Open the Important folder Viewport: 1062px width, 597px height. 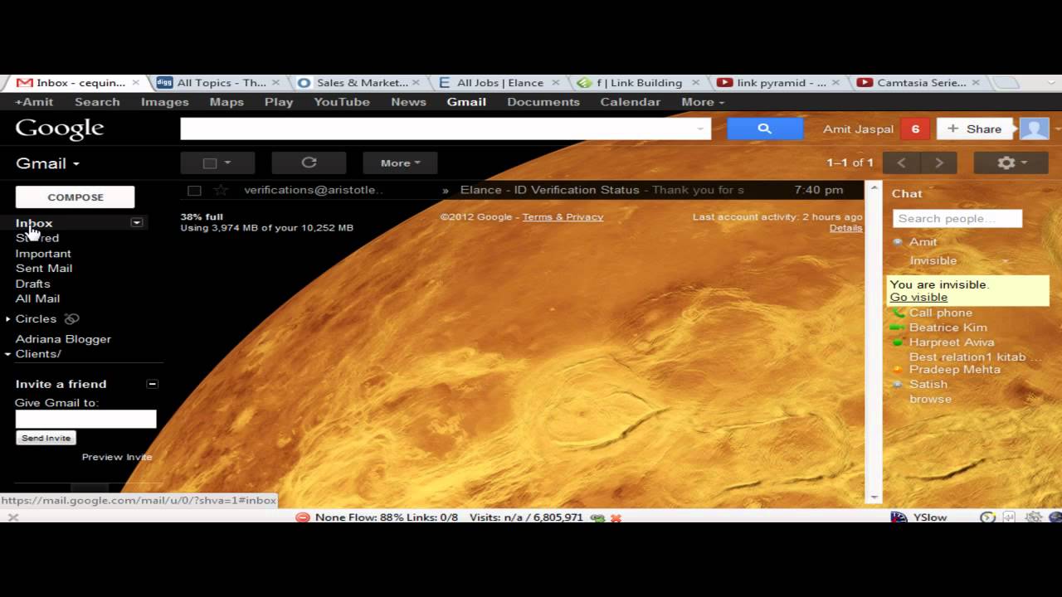tap(43, 253)
